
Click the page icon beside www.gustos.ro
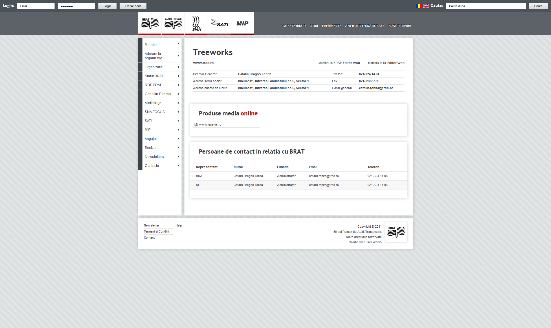pos(196,124)
